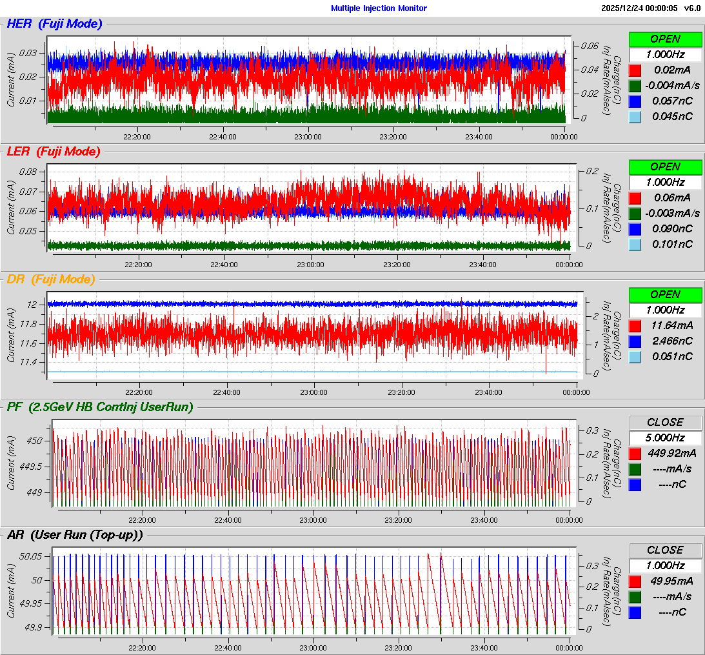This screenshot has height=655, width=705.
Task: Select the PF 5.000Hz frequency field
Action: pyautogui.click(x=665, y=438)
